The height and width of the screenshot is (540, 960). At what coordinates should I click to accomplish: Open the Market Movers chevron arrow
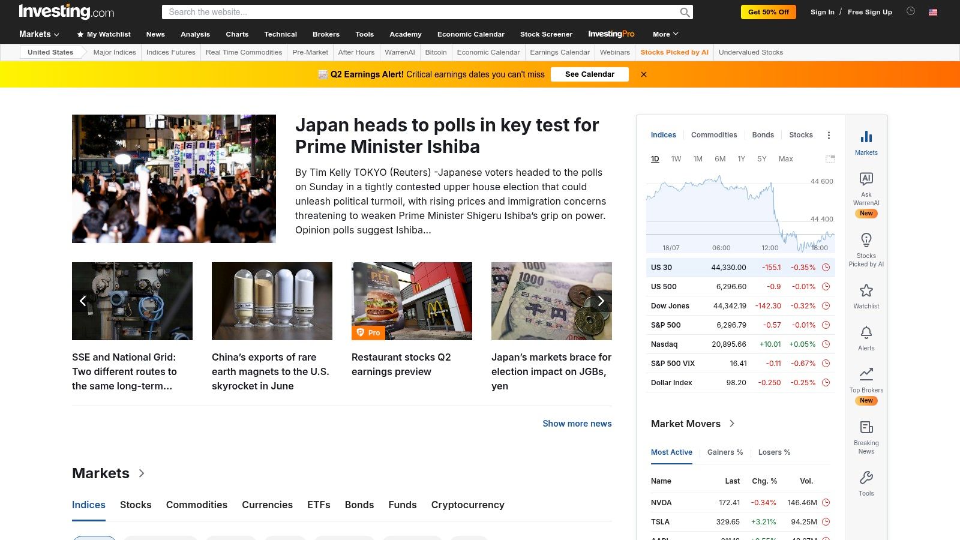point(732,424)
